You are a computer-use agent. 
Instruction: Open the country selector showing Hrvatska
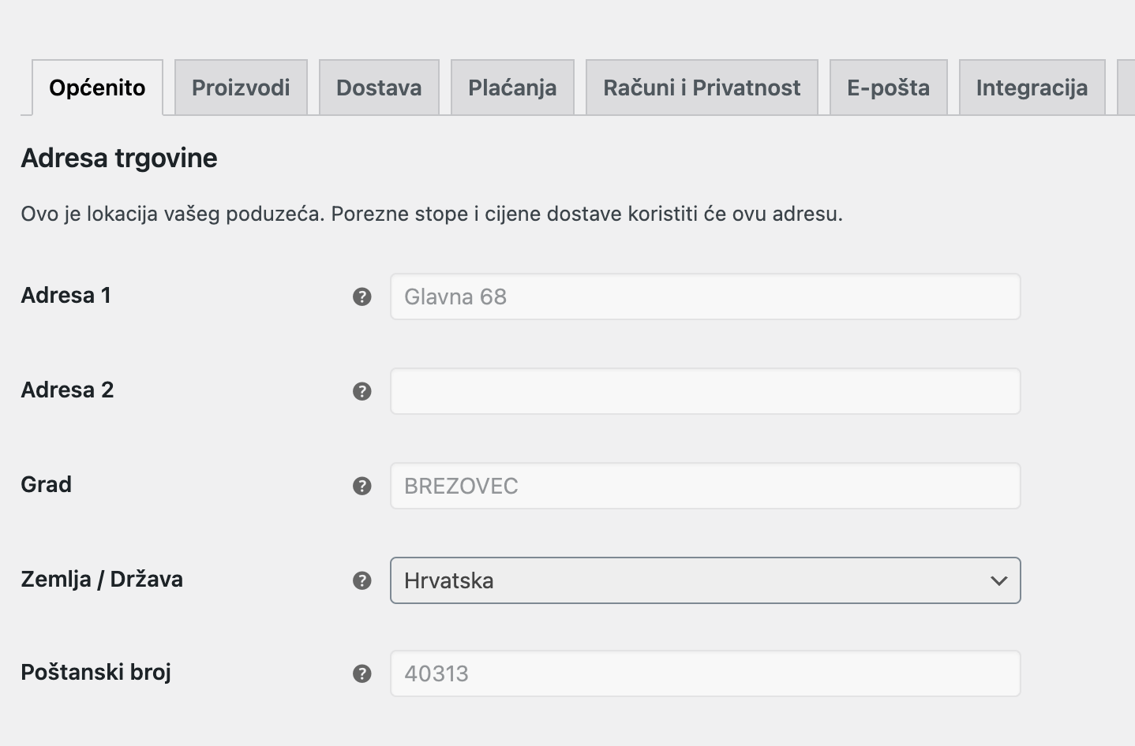(705, 580)
